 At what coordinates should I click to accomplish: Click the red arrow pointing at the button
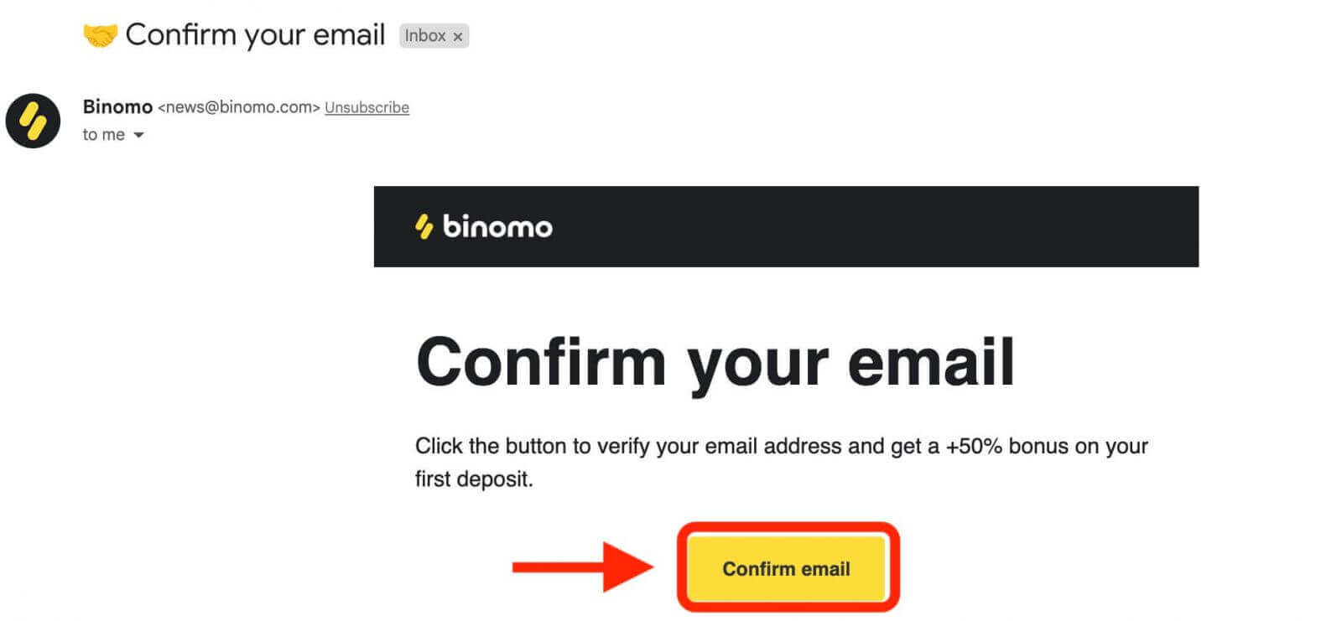tap(582, 568)
